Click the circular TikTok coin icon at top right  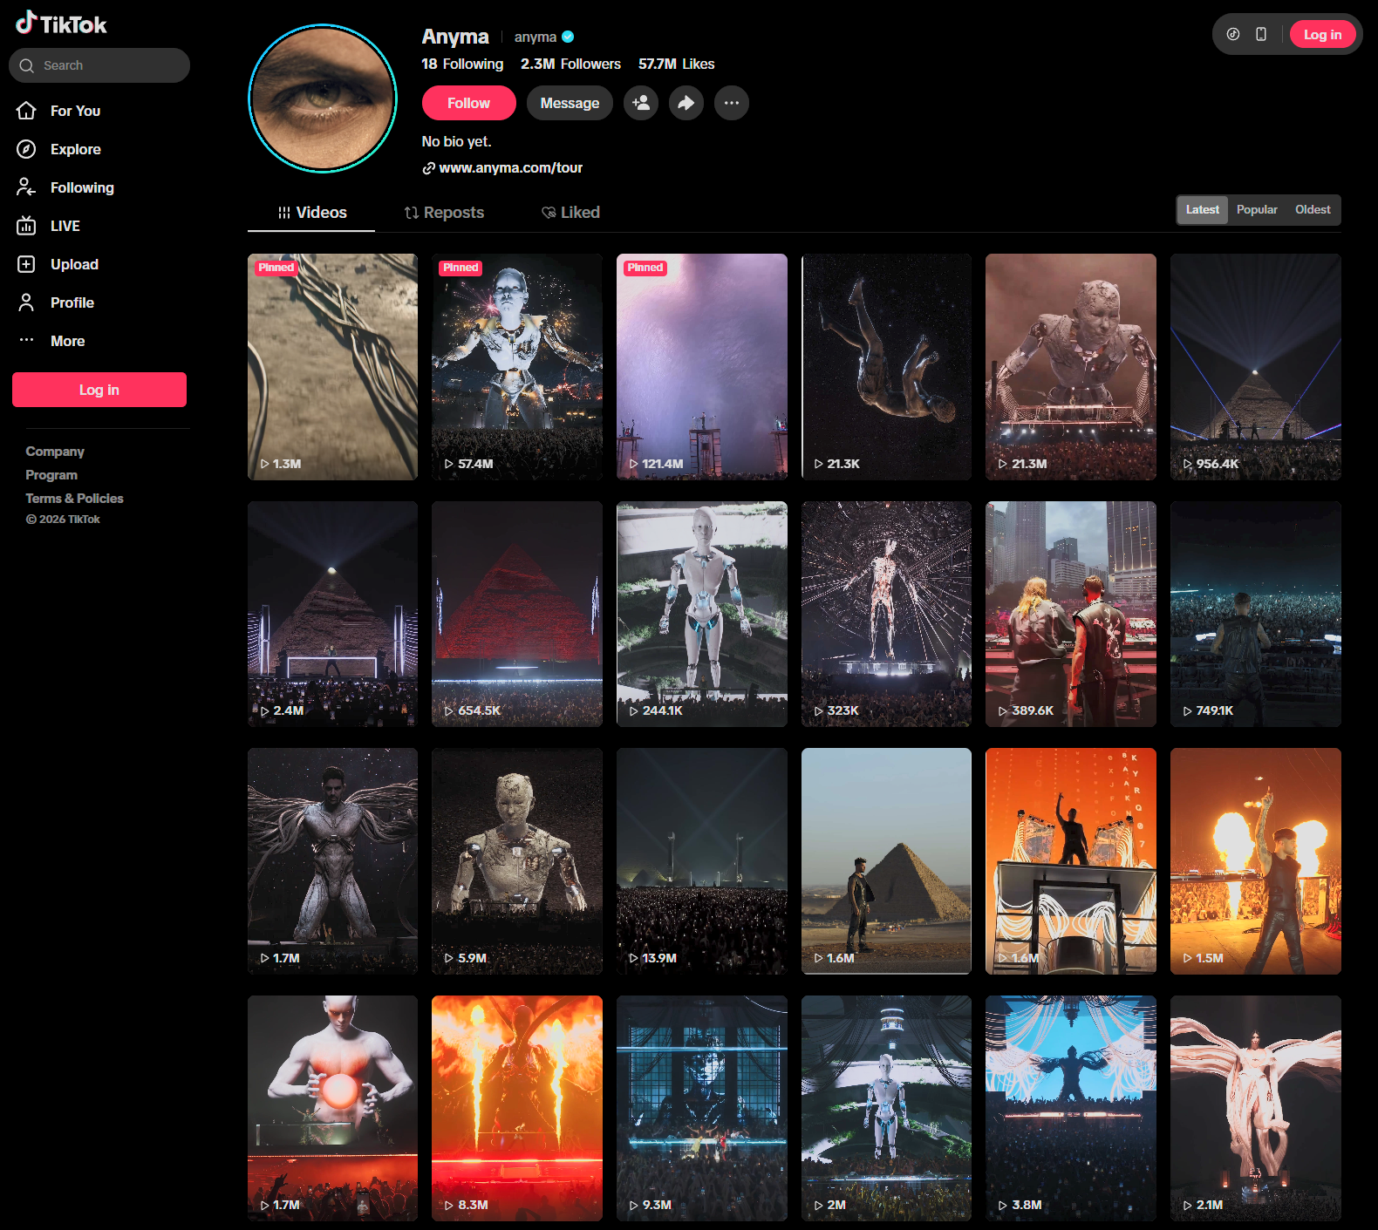coord(1232,34)
